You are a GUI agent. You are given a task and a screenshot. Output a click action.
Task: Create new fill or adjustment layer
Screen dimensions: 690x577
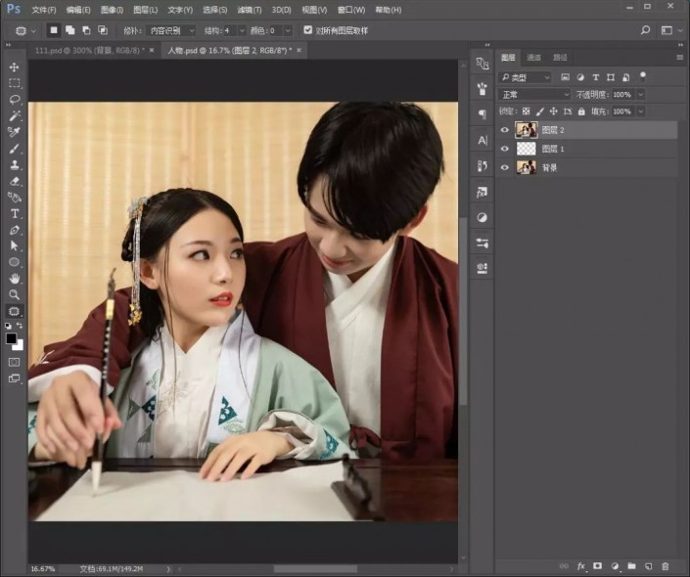tap(615, 566)
